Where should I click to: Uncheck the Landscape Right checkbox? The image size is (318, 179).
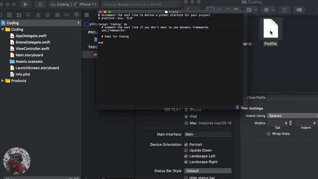click(186, 162)
